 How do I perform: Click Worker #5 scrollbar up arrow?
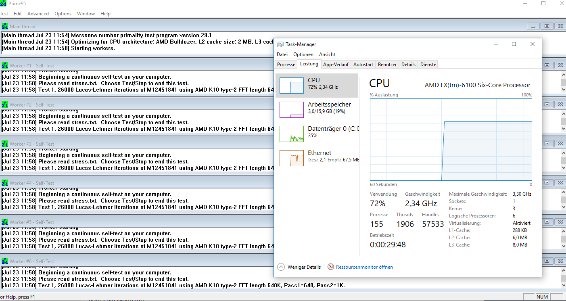(x=563, y=231)
